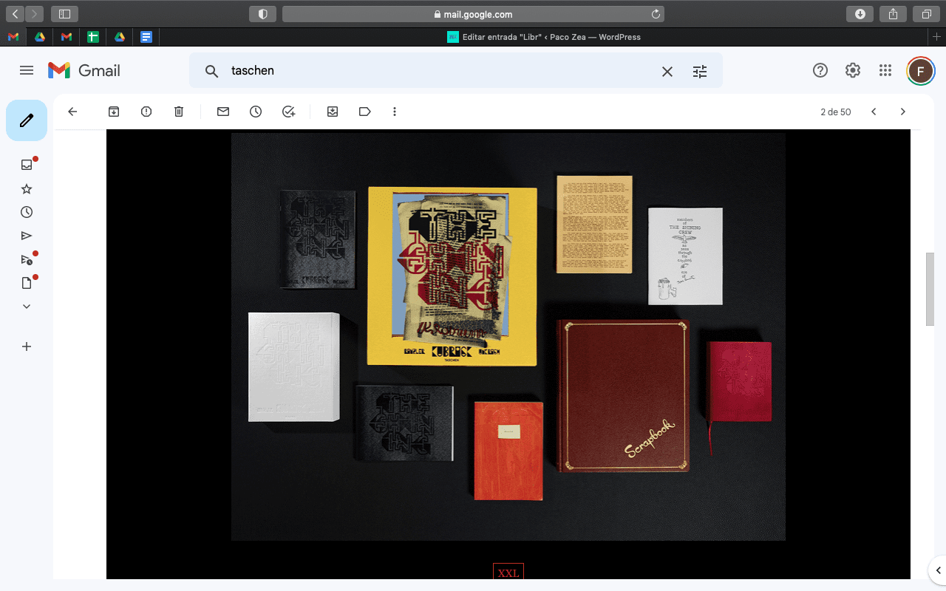Show Safari tab overview

click(926, 14)
